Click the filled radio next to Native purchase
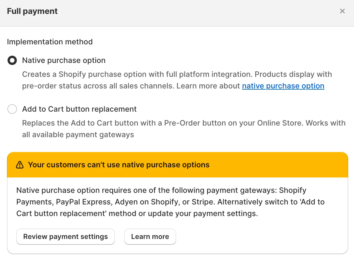Image resolution: width=354 pixels, height=261 pixels. tap(12, 60)
